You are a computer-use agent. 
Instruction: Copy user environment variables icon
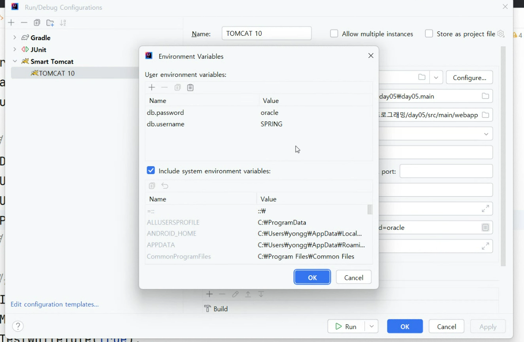pos(178,87)
